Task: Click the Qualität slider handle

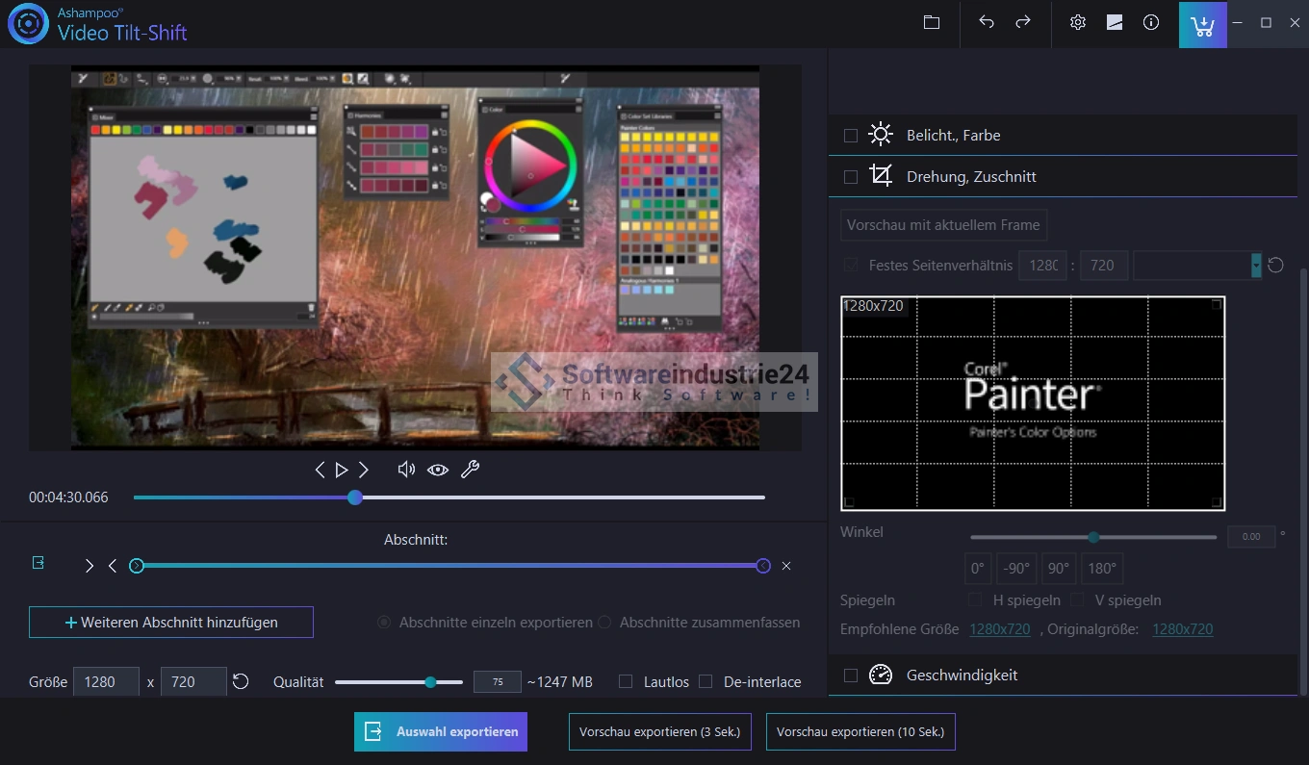Action: click(x=430, y=682)
